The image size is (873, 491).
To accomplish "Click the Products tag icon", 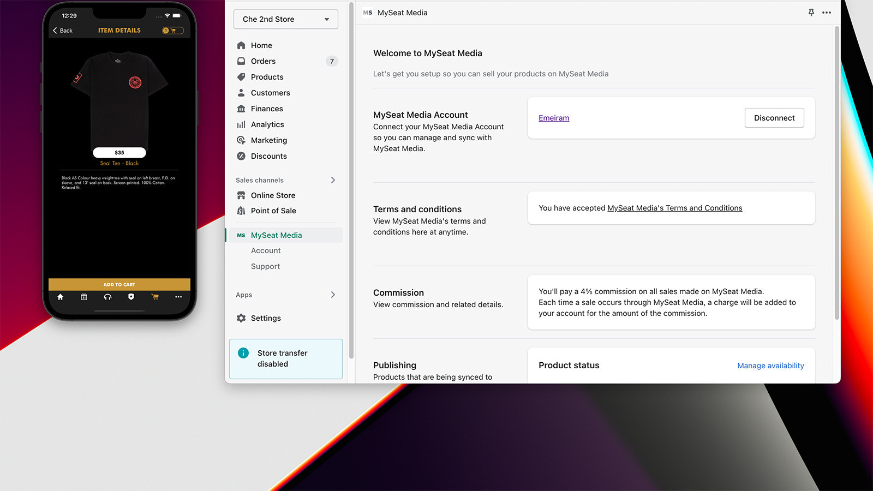I will coord(241,77).
